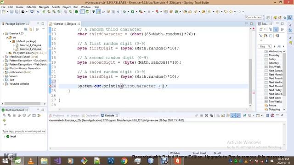Image resolution: width=294 pixels, height=165 pixels.
Task: Open the Project menu
Action: pos(67,7)
